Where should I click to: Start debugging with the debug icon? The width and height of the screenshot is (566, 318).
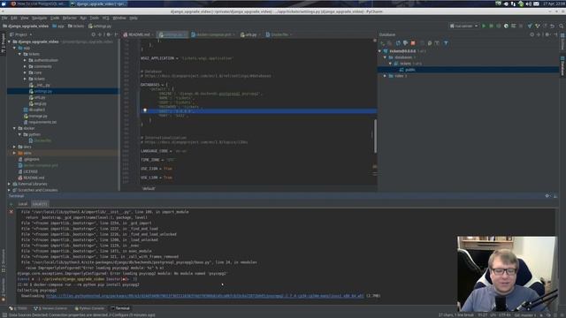pos(491,26)
